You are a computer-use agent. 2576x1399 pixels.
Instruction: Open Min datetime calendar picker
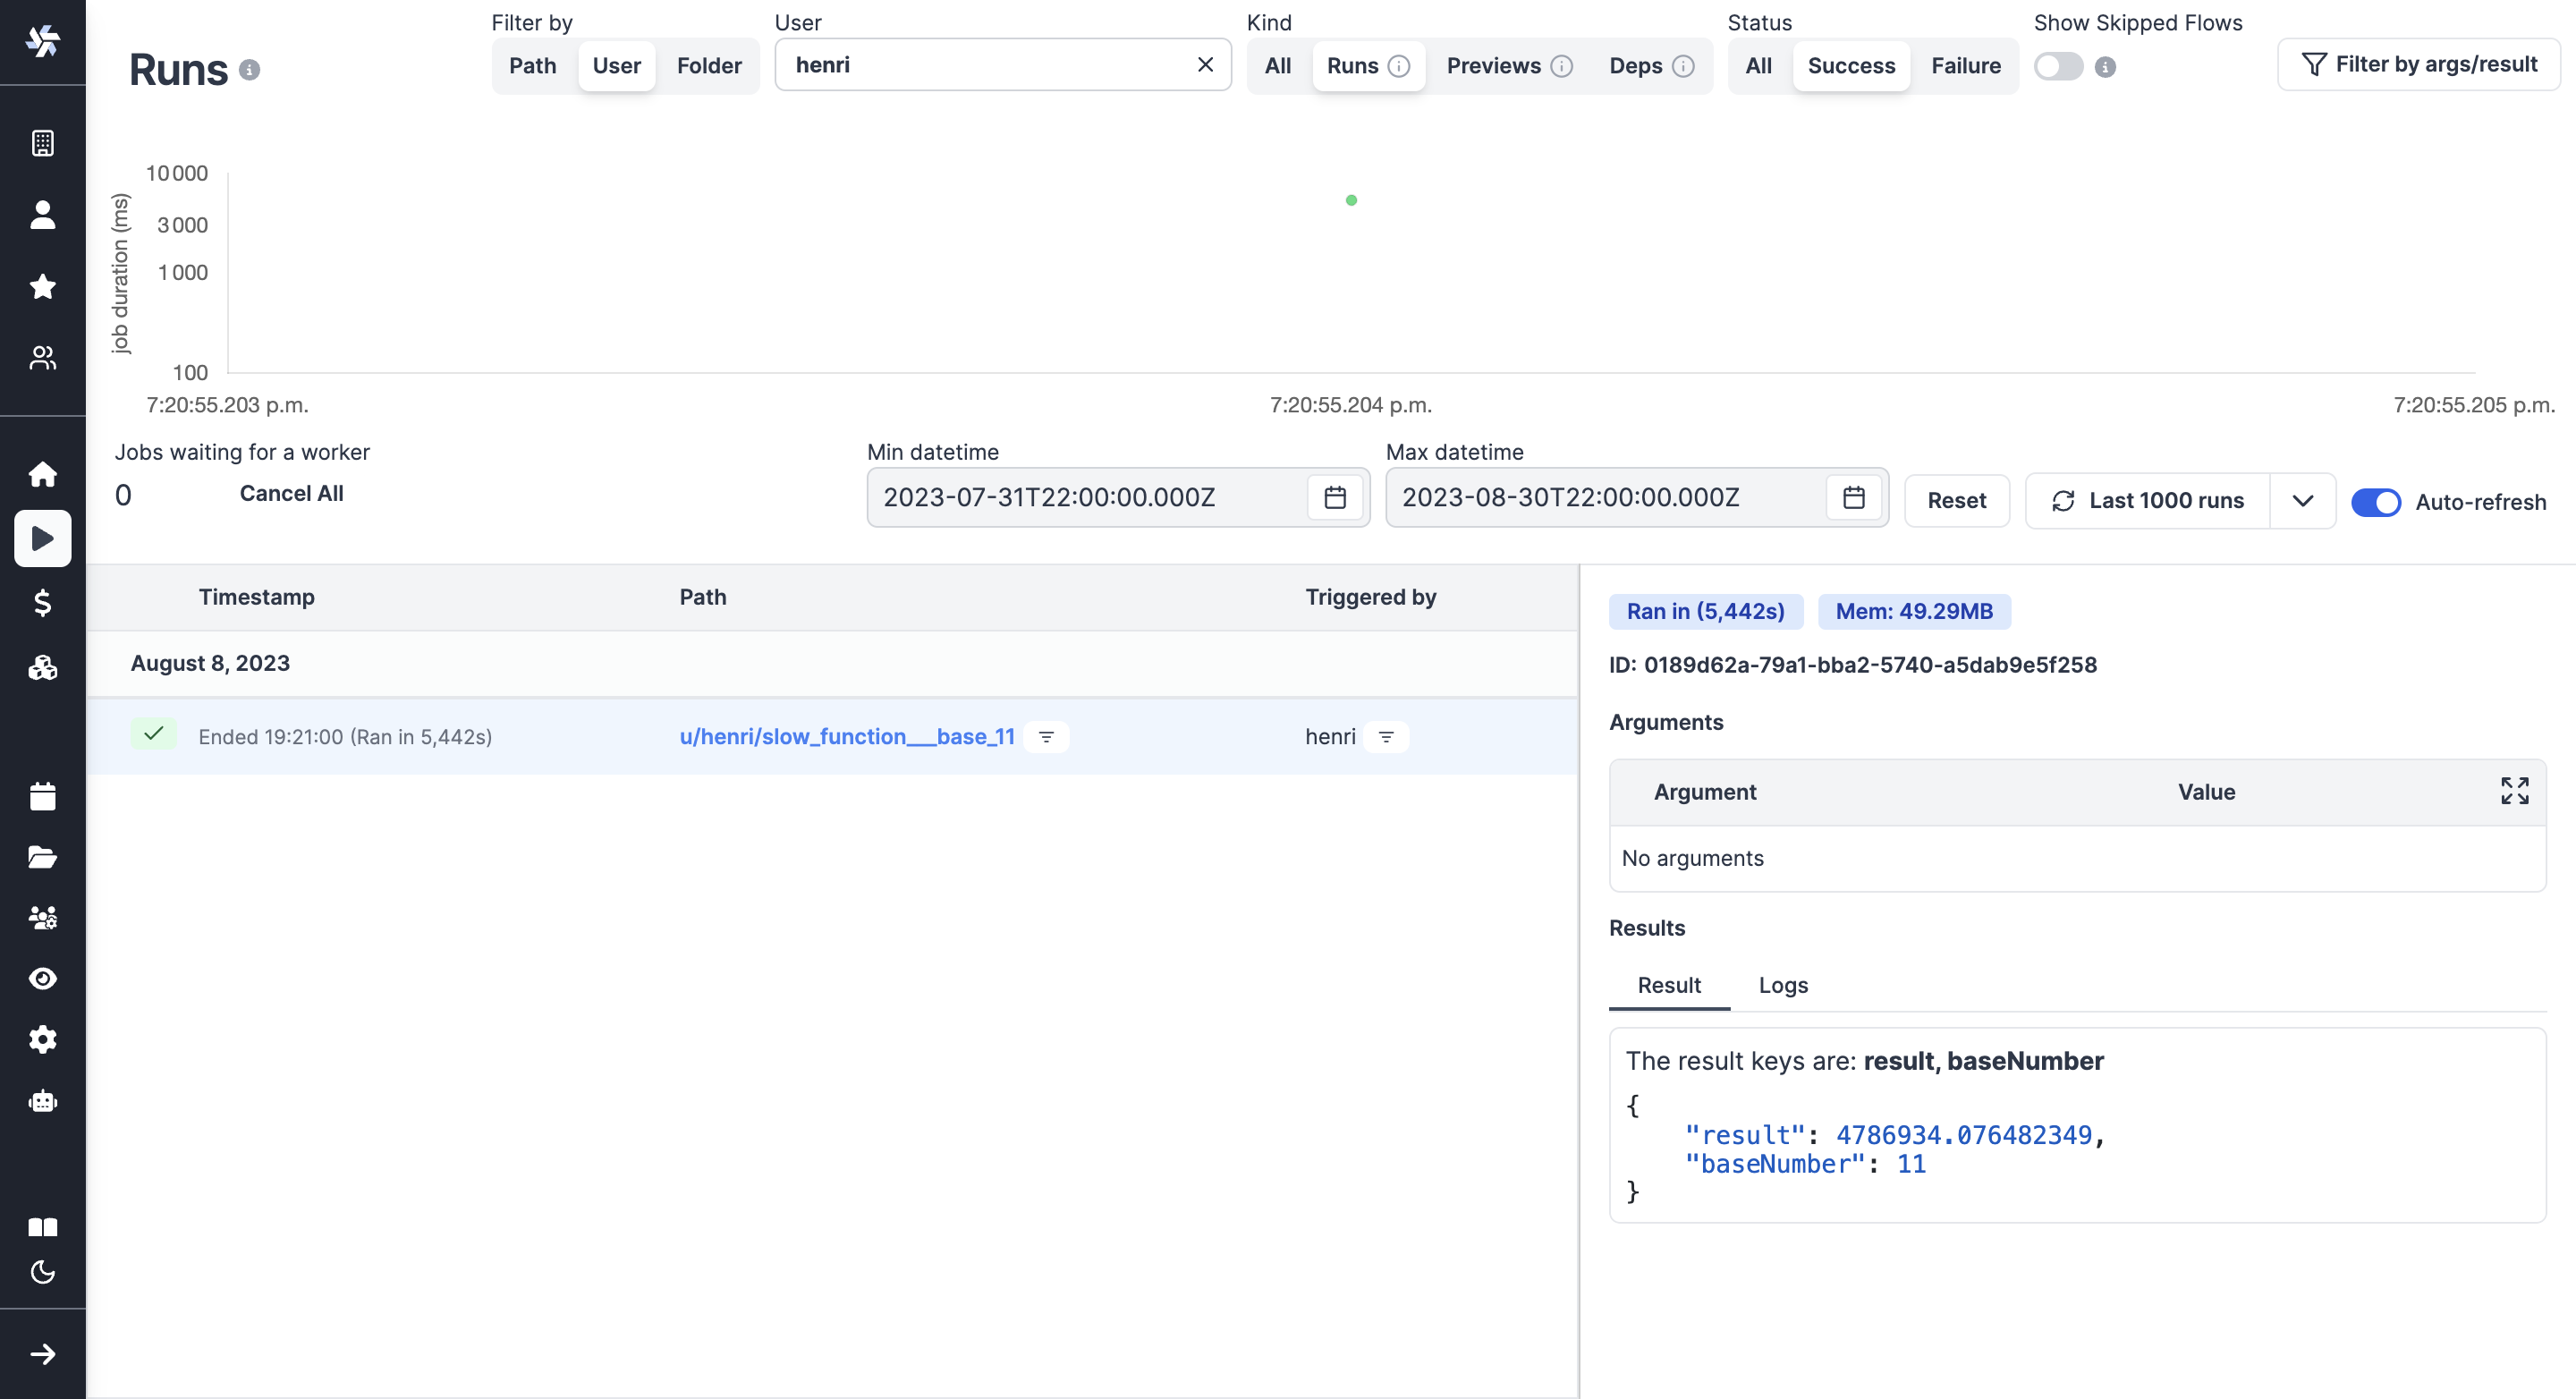coord(1335,498)
